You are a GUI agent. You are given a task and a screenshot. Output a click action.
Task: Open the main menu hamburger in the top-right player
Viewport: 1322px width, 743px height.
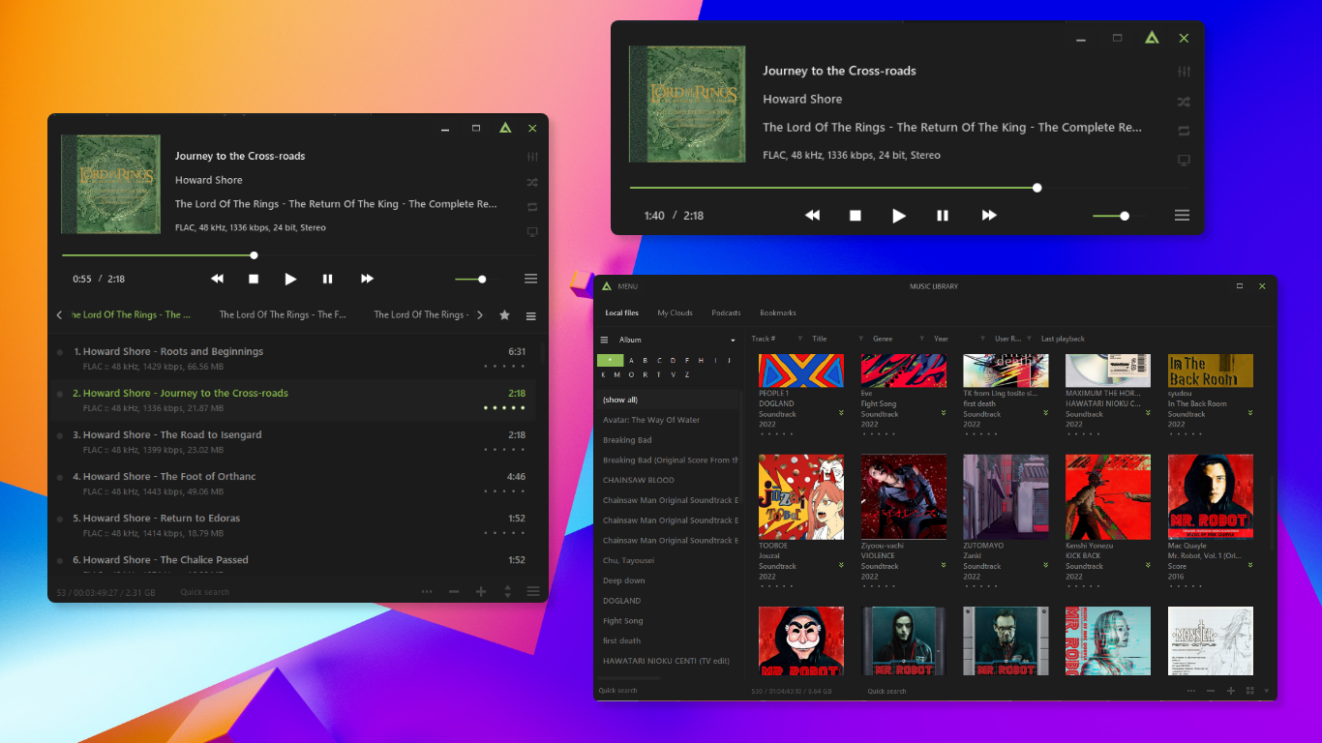pyautogui.click(x=1182, y=215)
